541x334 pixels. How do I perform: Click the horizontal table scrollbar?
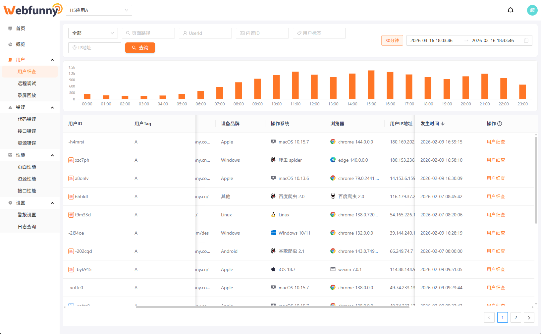(x=272, y=307)
